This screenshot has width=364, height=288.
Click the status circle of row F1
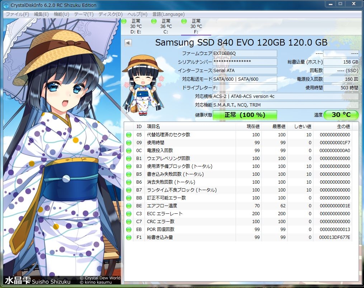click(x=129, y=237)
